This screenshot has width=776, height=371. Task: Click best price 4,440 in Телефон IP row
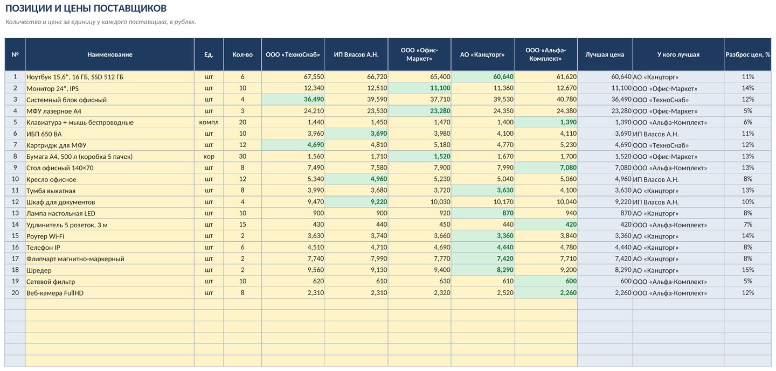605,248
